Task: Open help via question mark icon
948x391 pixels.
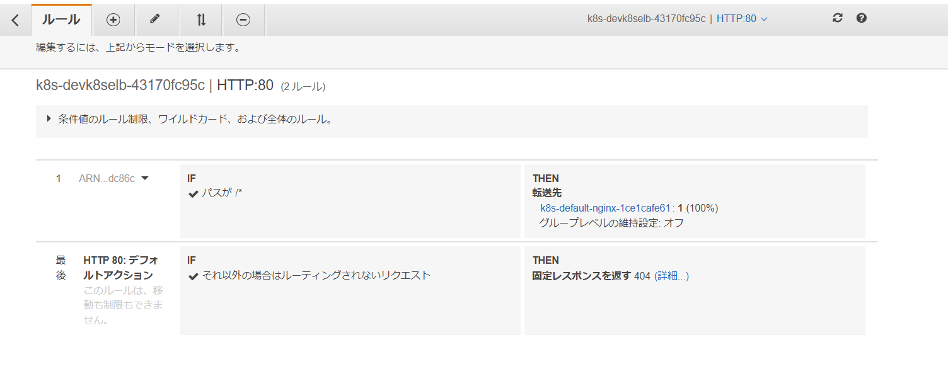Action: click(862, 18)
